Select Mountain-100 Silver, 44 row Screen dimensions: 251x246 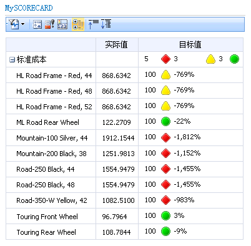coord(124,138)
